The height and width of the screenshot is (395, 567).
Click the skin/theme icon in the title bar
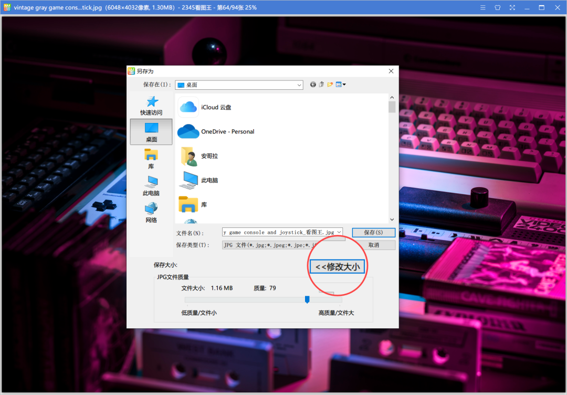pos(497,7)
